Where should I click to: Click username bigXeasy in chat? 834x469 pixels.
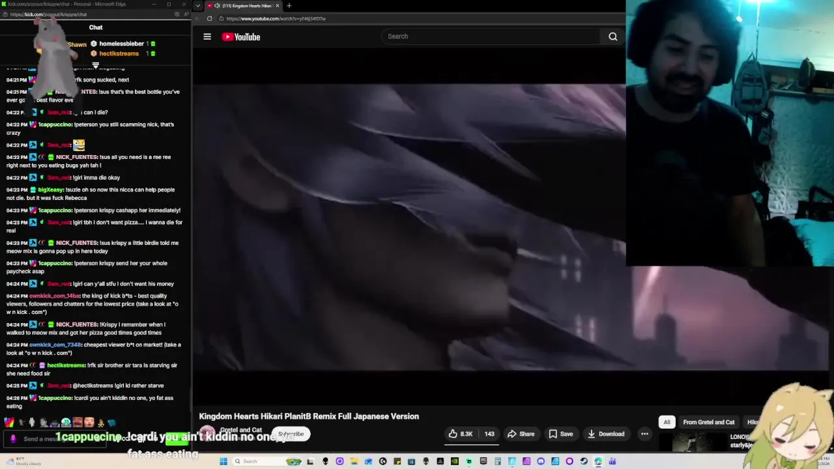click(x=51, y=190)
